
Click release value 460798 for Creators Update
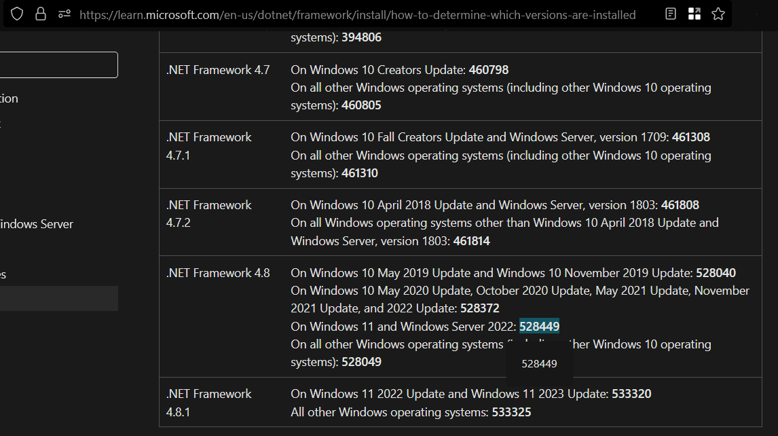pyautogui.click(x=488, y=70)
